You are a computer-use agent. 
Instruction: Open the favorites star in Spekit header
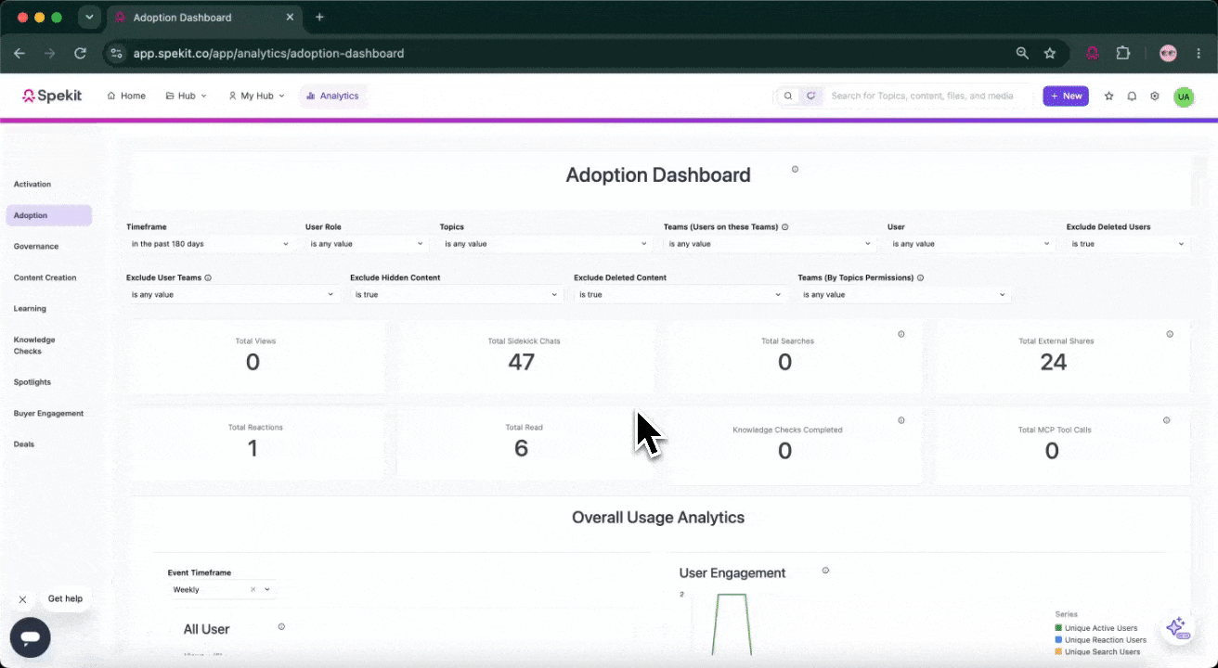pyautogui.click(x=1108, y=96)
